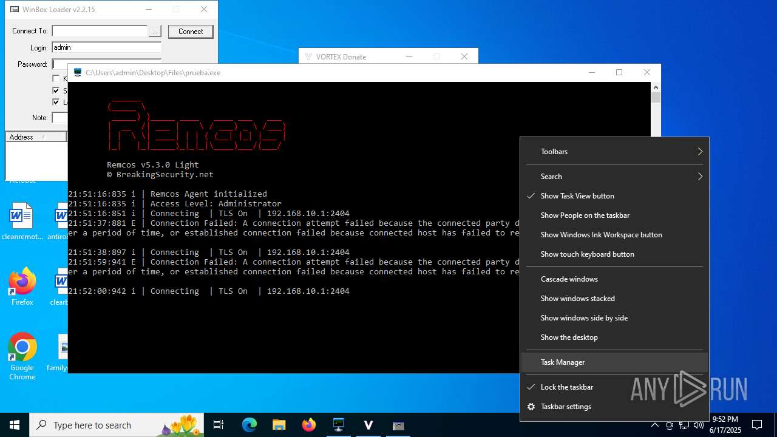
Task: Click the console vertical scrollbar thumb
Action: coord(656,98)
